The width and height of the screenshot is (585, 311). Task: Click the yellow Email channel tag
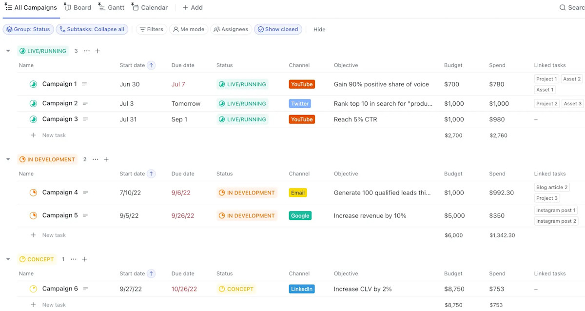pos(297,192)
